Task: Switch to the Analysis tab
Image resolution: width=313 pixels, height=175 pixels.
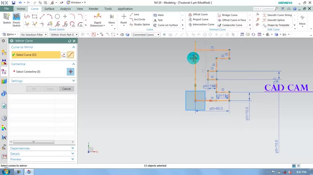Action: point(65,9)
